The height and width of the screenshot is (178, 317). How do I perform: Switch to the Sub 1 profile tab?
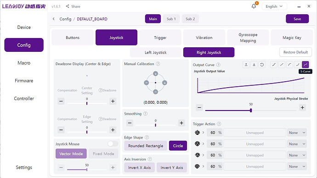[171, 19]
